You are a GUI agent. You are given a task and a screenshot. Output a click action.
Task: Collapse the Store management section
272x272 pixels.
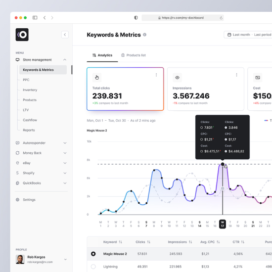65,60
